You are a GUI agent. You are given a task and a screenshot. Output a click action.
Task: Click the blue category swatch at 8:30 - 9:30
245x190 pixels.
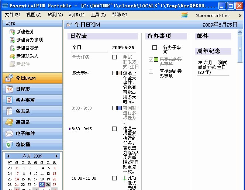coord(120,108)
